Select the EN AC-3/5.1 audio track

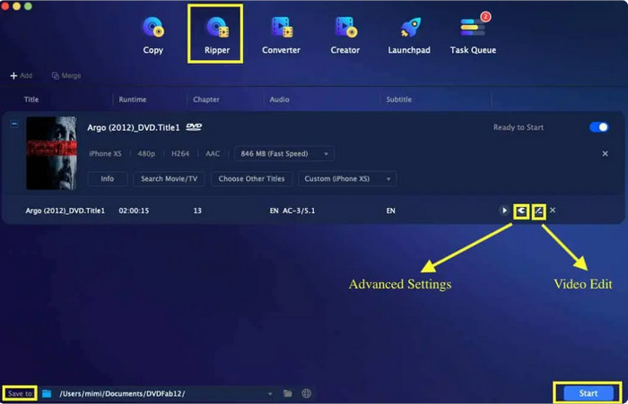pos(292,211)
